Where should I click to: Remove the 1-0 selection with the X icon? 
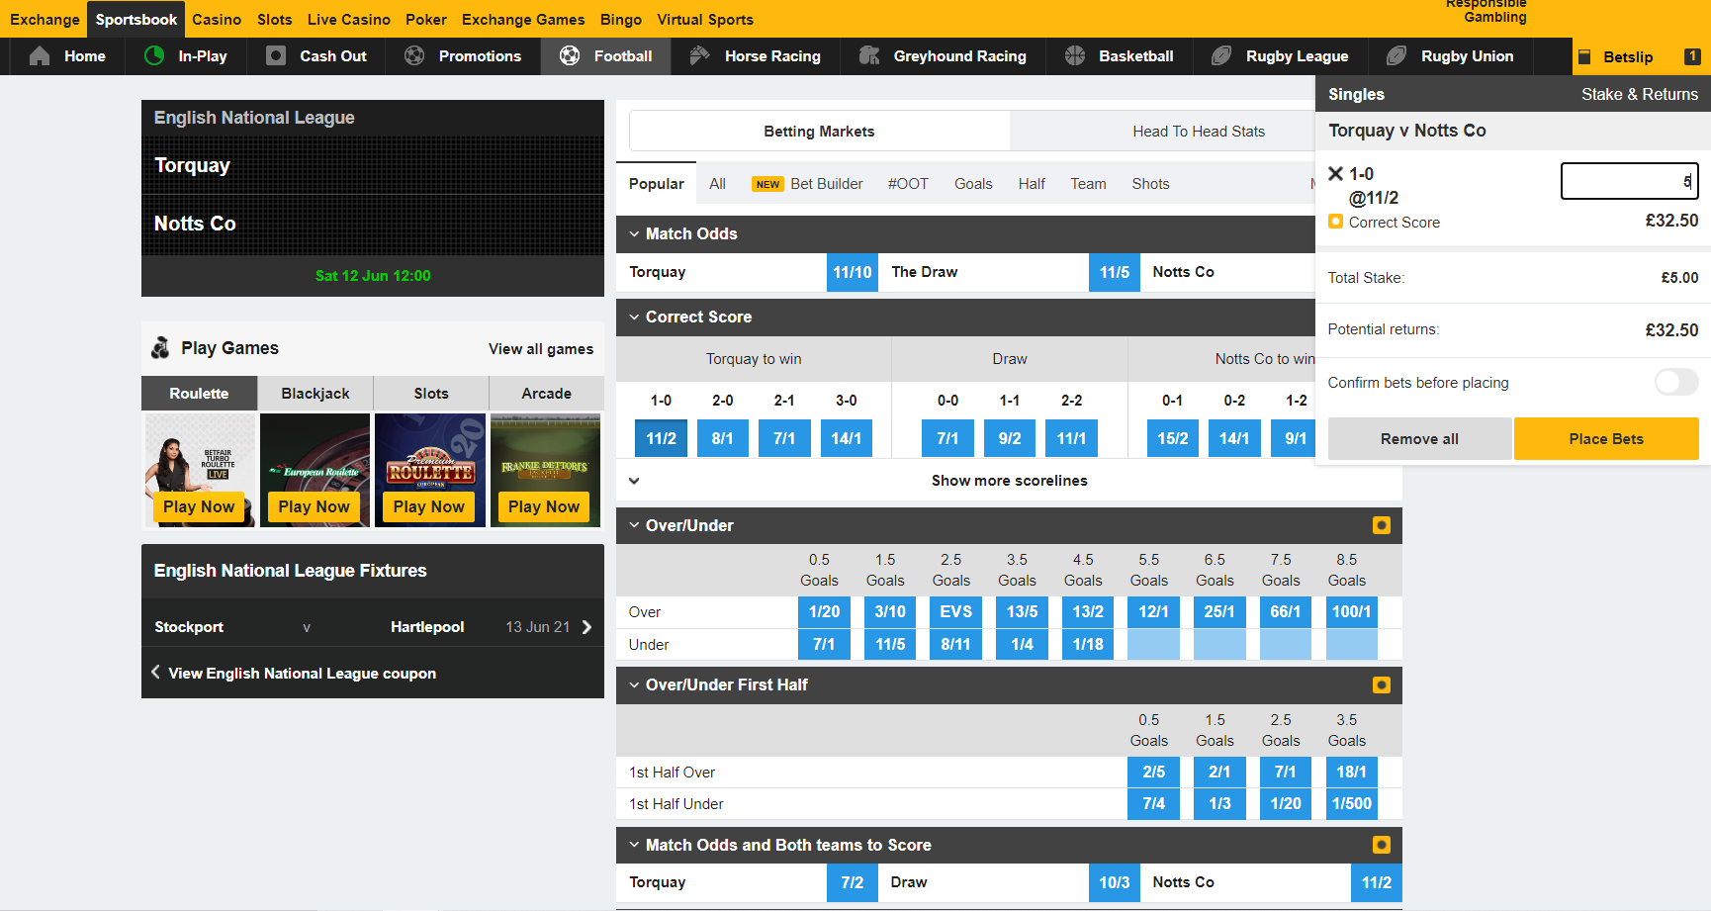[1337, 173]
